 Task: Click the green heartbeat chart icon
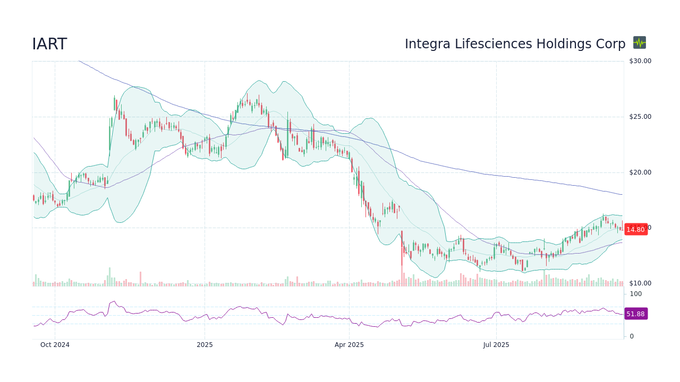(640, 42)
